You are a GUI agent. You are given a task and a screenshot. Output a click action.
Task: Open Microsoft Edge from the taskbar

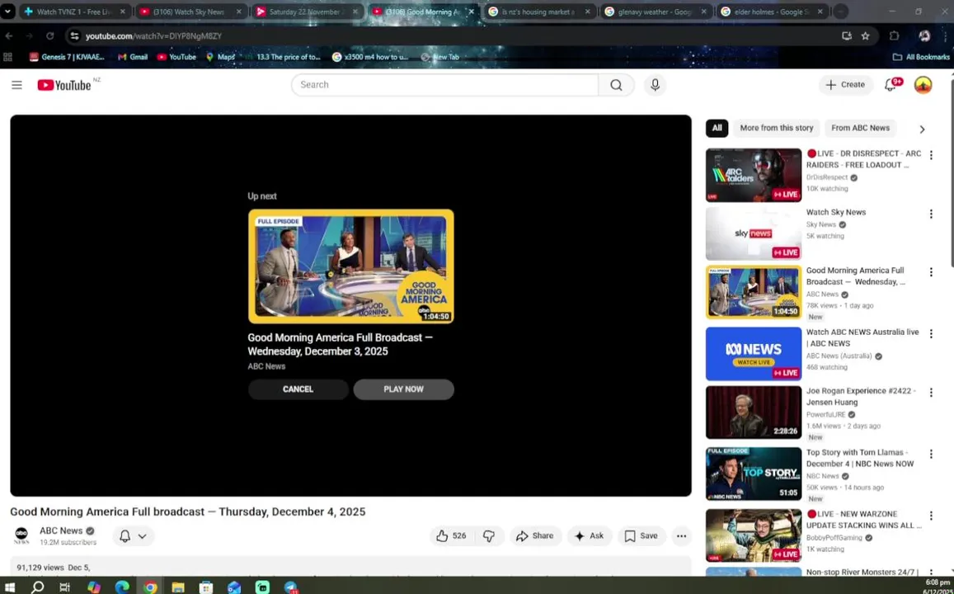(122, 587)
